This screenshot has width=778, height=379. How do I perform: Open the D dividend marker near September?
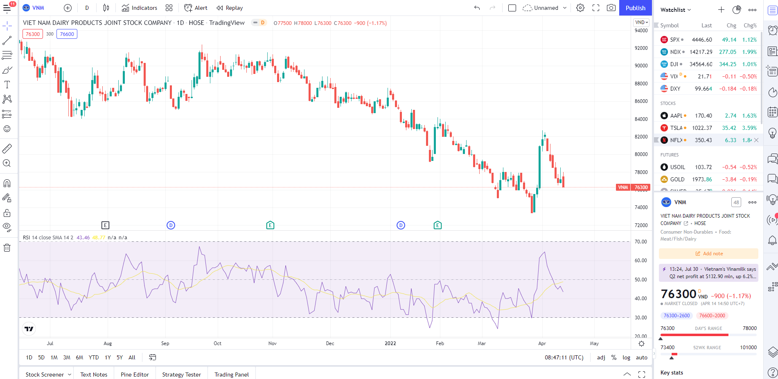[171, 225]
